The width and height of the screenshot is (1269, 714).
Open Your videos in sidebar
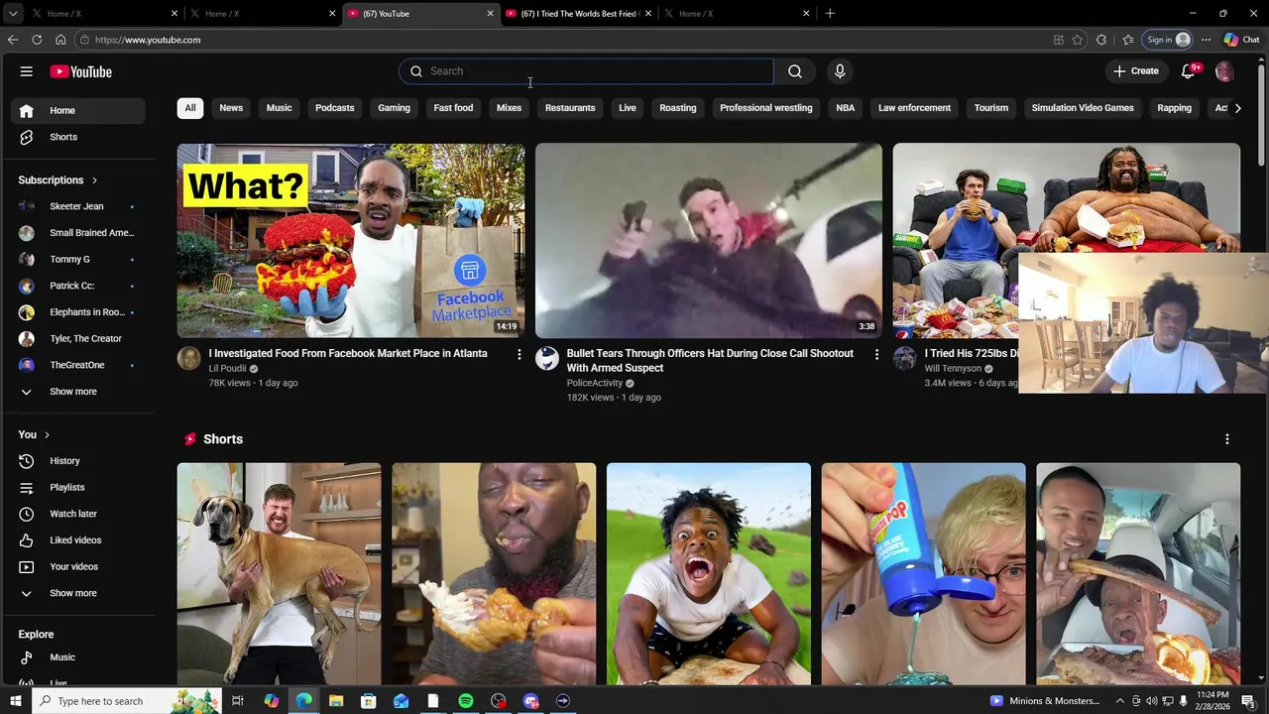[76, 567]
